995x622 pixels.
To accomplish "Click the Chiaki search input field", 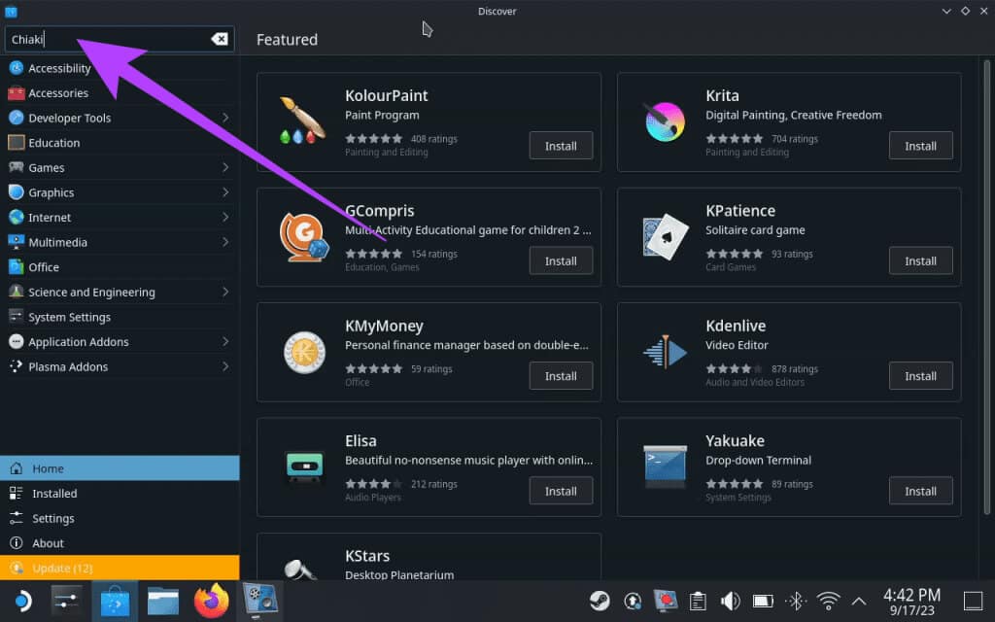I will click(x=120, y=39).
